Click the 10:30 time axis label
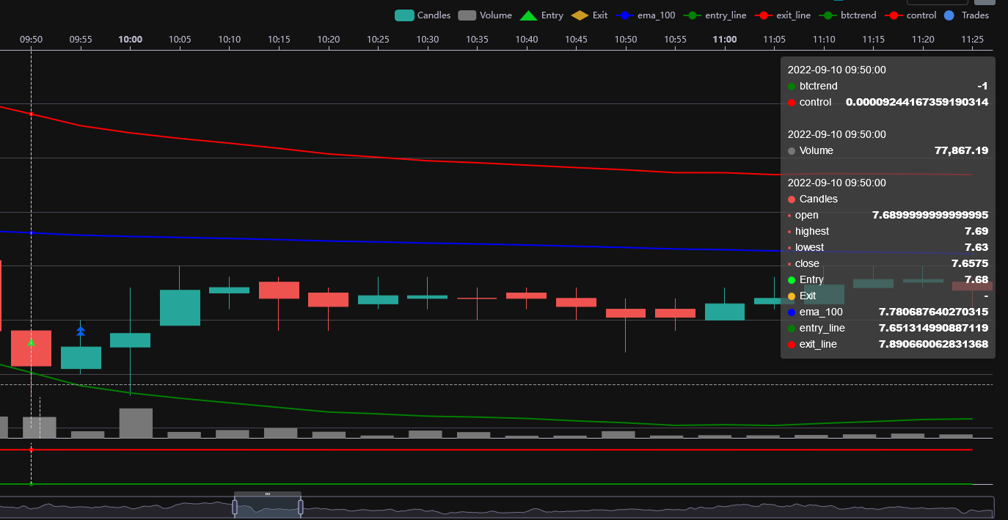The width and height of the screenshot is (1008, 520). click(427, 39)
